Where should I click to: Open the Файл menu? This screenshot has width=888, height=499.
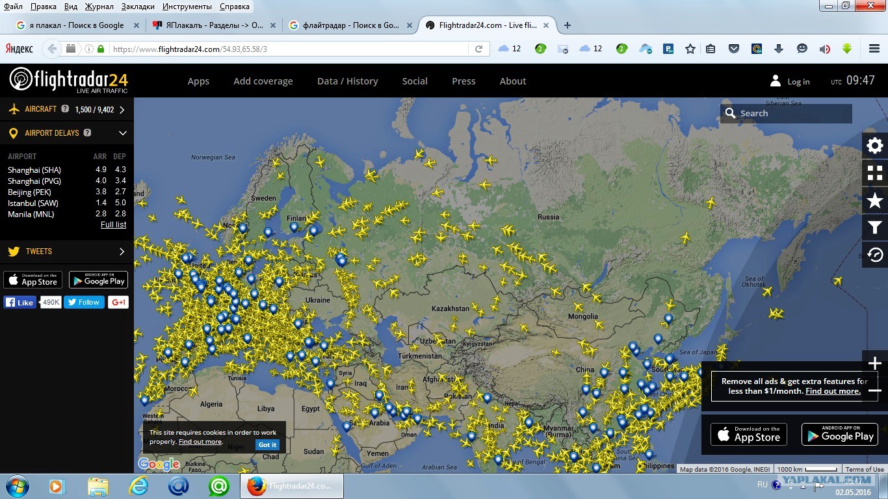(13, 6)
